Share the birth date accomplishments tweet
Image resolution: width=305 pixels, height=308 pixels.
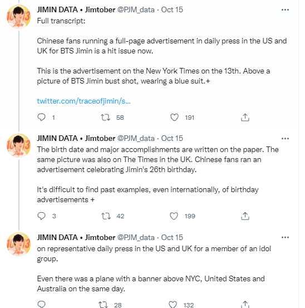point(245,216)
